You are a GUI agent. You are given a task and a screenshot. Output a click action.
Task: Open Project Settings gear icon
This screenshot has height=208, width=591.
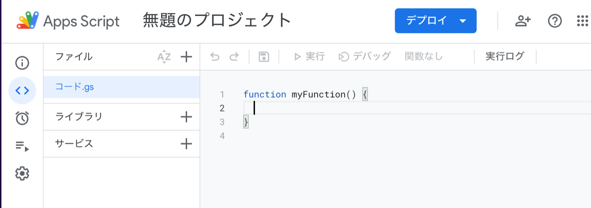tap(22, 173)
